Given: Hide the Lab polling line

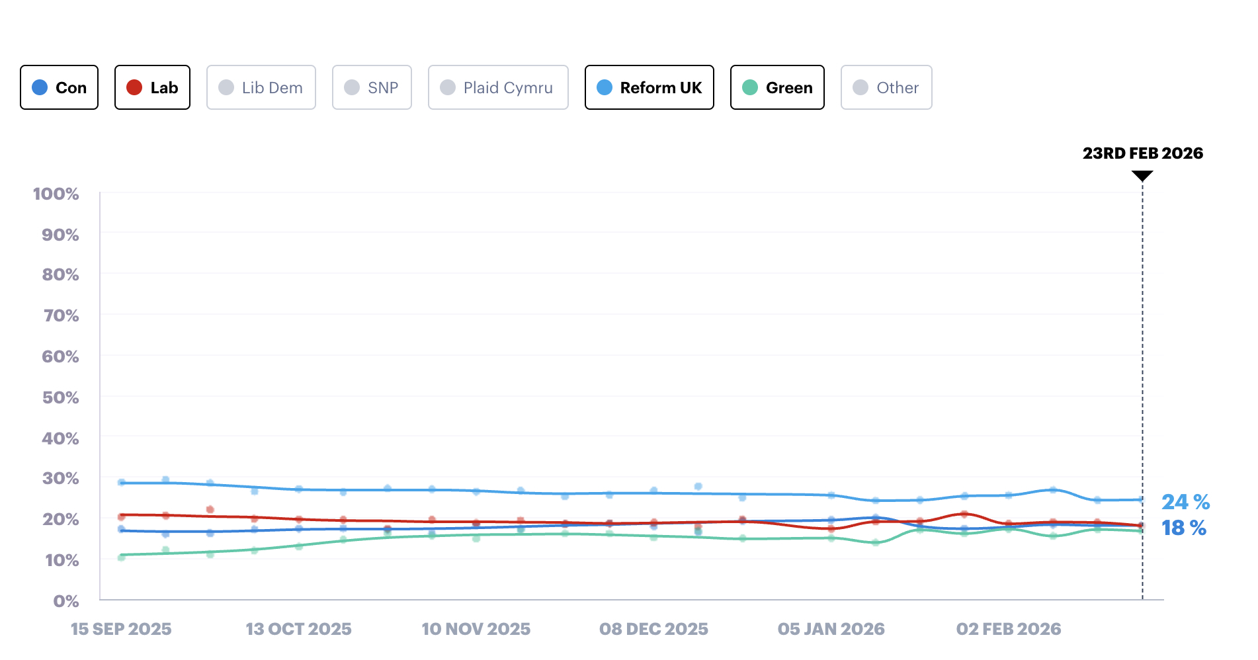Looking at the screenshot, I should point(152,87).
